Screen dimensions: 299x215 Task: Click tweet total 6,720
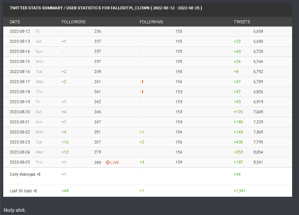[258, 52]
